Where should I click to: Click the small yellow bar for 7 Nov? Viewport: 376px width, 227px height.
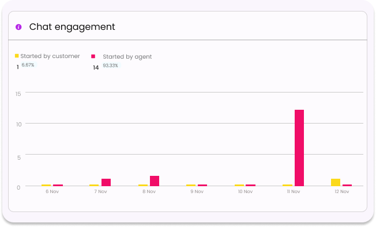pos(94,185)
